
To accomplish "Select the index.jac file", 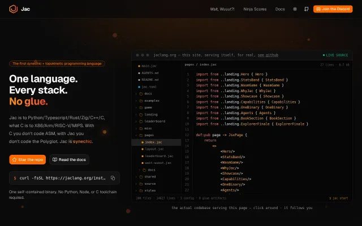I will click(156, 142).
